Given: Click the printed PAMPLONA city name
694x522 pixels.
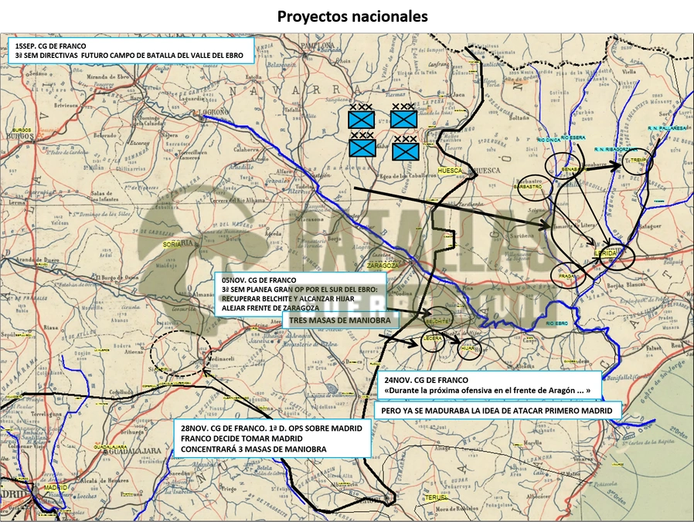Looking at the screenshot, I should [x=318, y=46].
